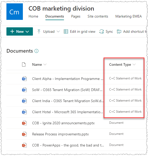
Task: Click Word icon for Client India file
Action: 24,101
